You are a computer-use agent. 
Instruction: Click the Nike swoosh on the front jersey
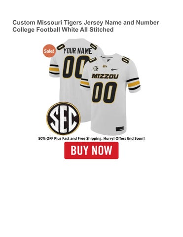coord(114,69)
